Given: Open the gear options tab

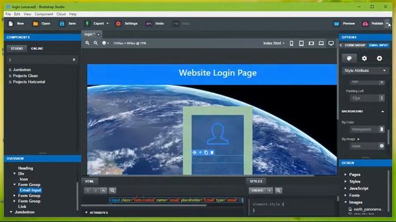Looking at the screenshot, I should pyautogui.click(x=364, y=59).
